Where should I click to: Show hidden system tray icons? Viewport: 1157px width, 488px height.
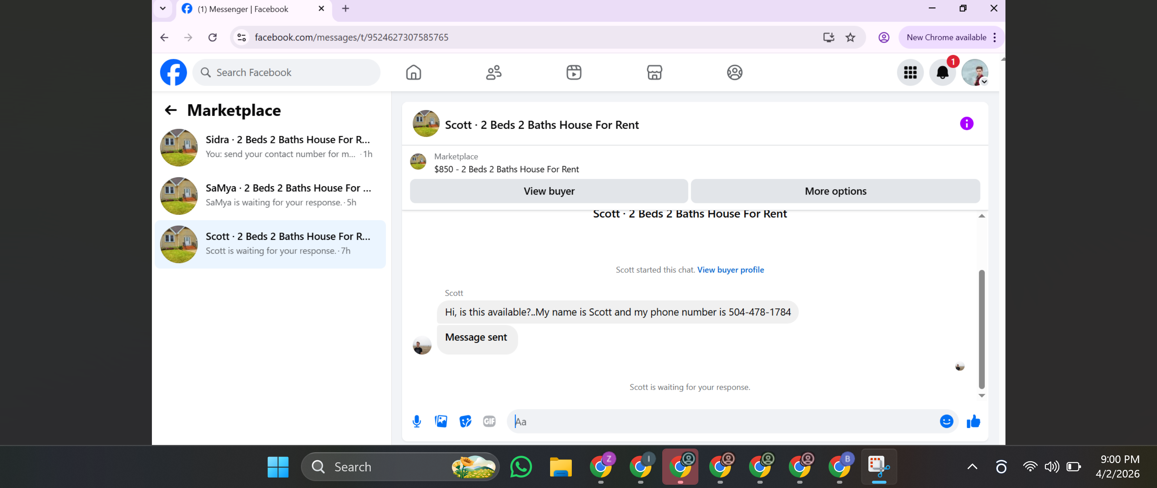tap(972, 467)
